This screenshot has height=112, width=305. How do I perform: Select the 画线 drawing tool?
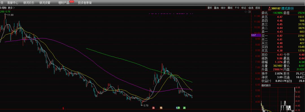[x=230, y=8]
